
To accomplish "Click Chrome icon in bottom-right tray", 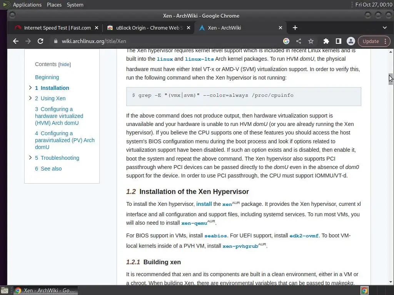I will [364, 290].
